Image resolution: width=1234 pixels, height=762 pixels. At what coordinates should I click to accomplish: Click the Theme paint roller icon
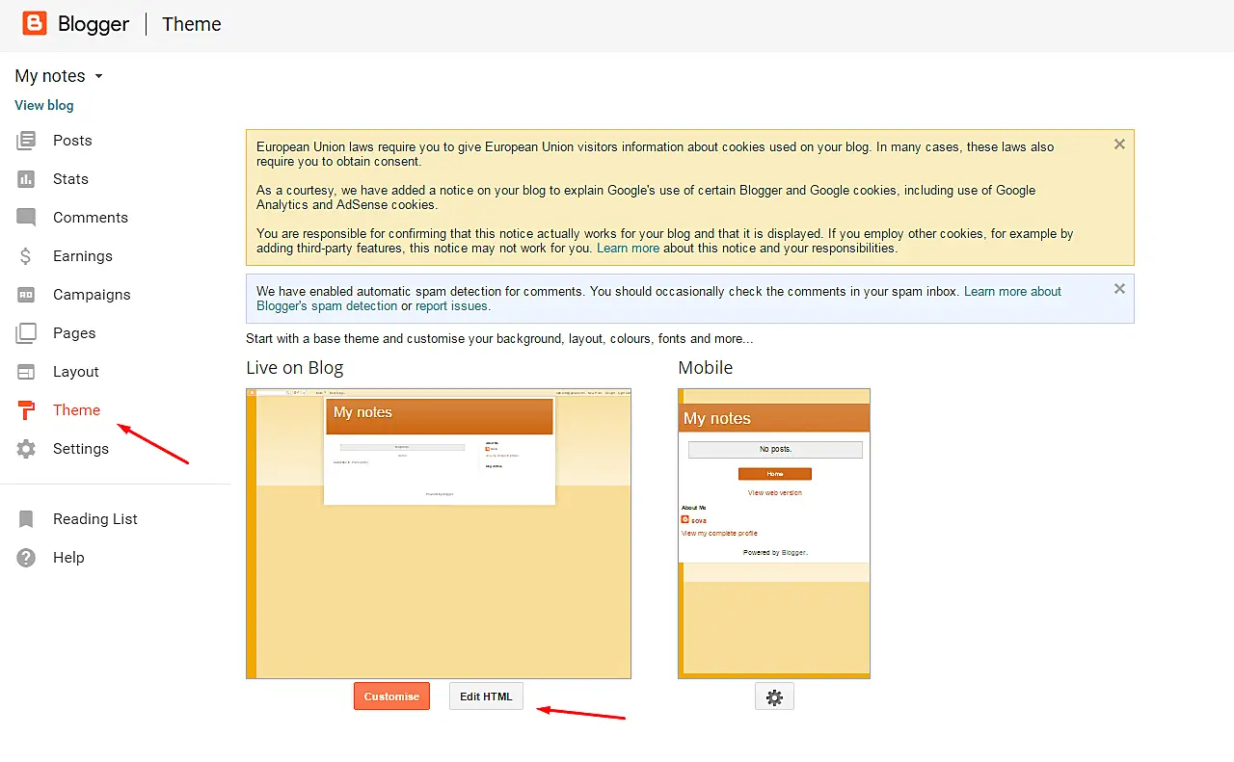[x=26, y=410]
